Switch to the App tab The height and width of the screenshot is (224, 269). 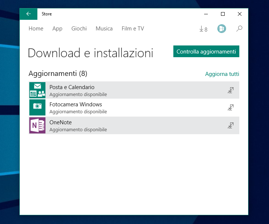coord(57,29)
